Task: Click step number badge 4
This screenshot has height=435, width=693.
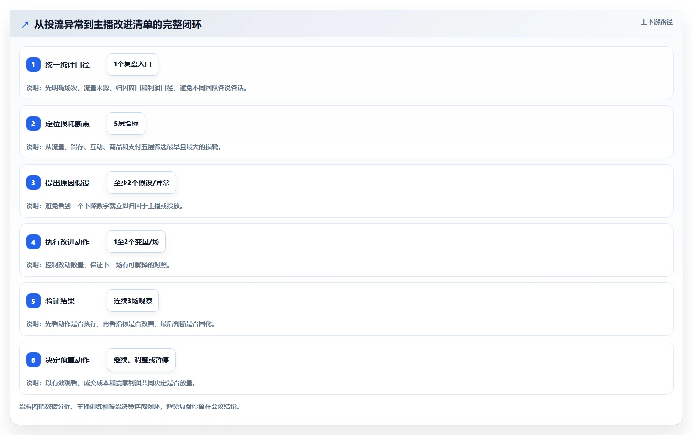Action: (33, 242)
